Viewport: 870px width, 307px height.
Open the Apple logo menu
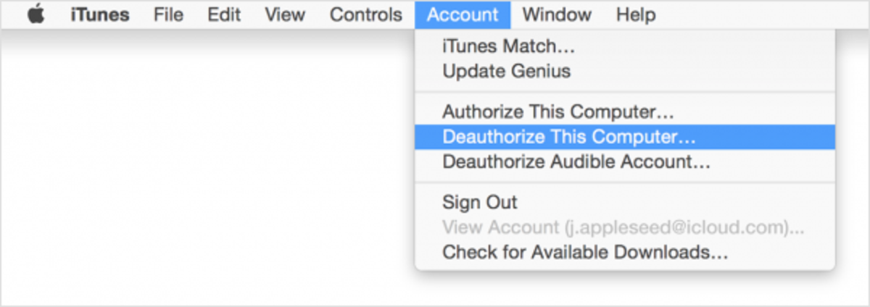click(36, 14)
